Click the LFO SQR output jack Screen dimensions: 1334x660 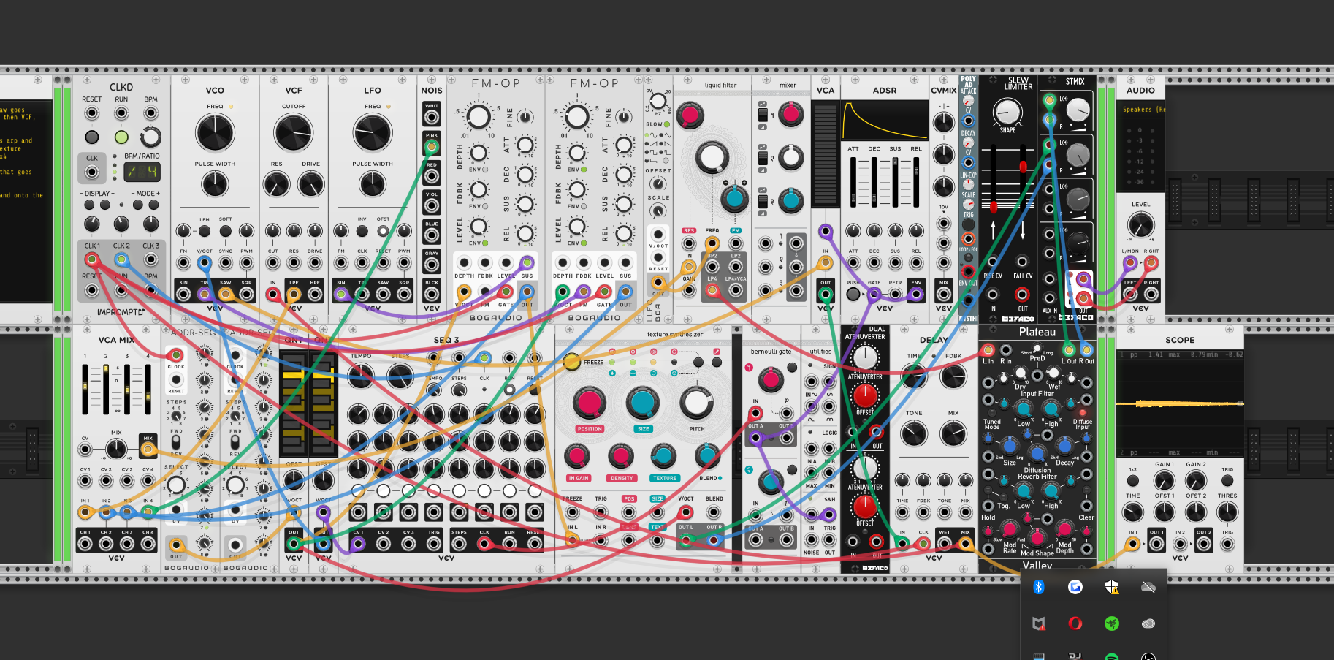[404, 295]
